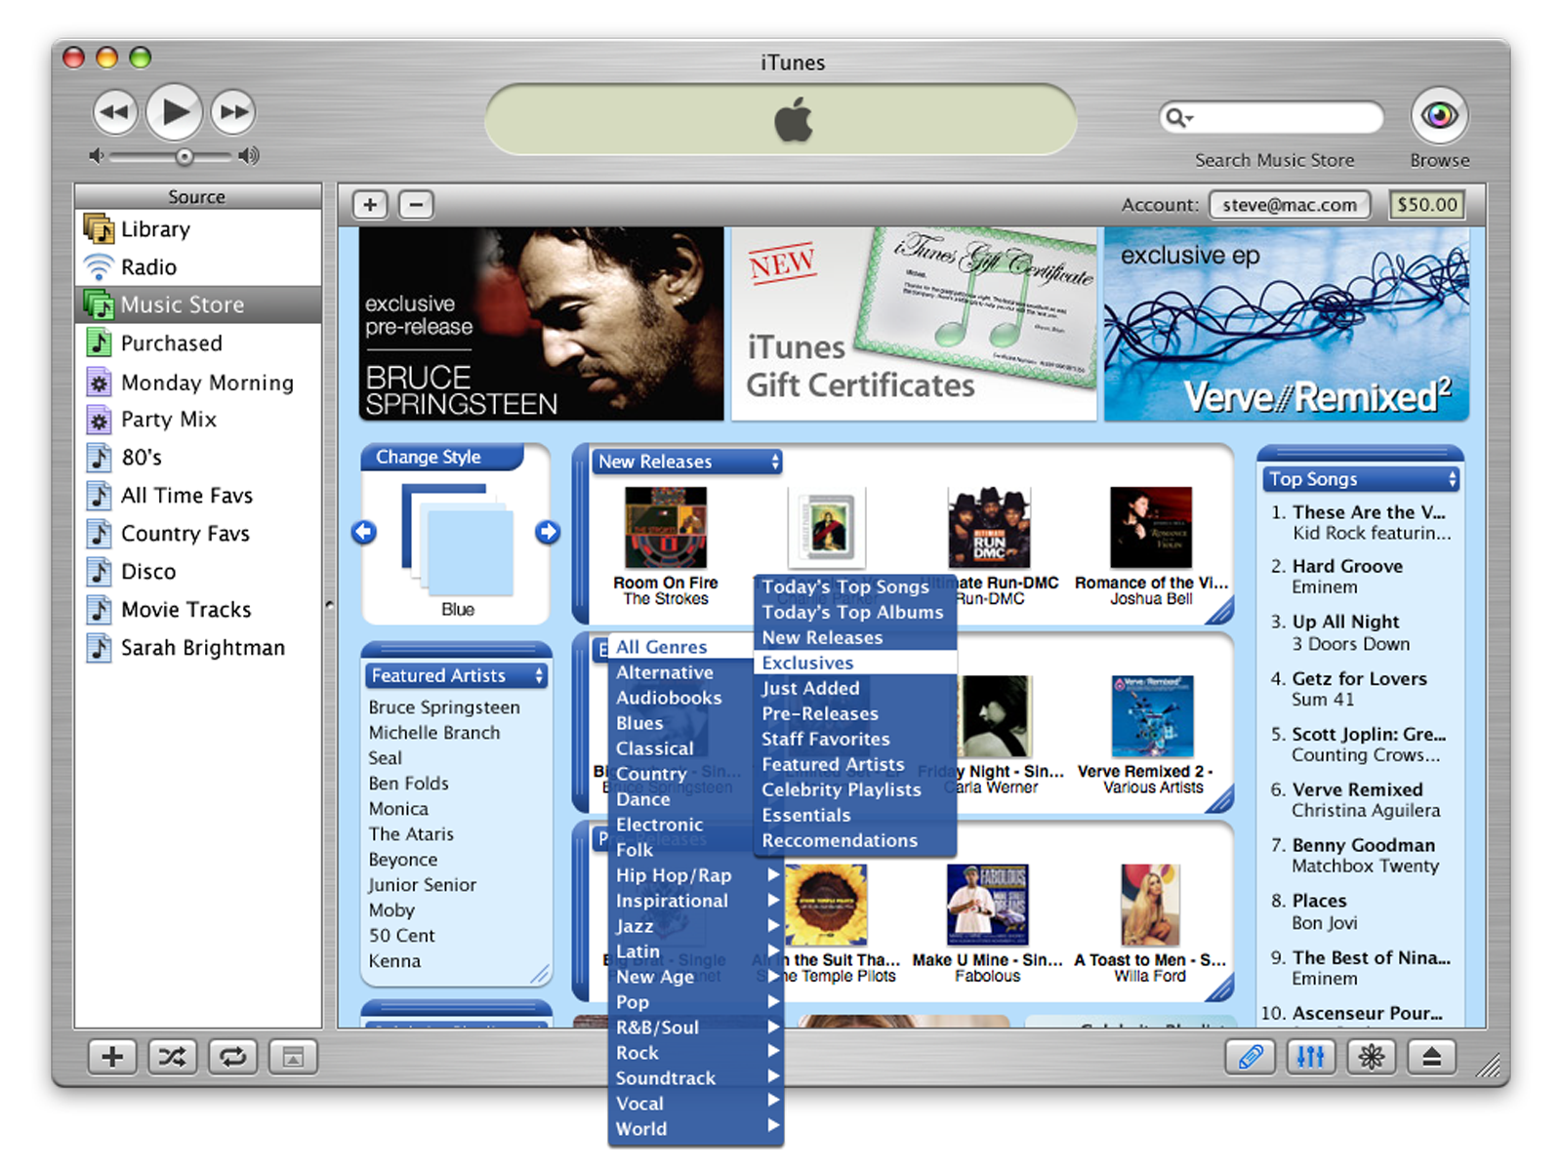Open the Featured Artists dropdown

(x=458, y=675)
